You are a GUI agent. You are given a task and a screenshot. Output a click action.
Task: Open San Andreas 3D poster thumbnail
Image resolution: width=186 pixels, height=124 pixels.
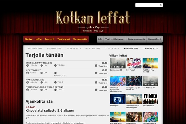point(150,81)
